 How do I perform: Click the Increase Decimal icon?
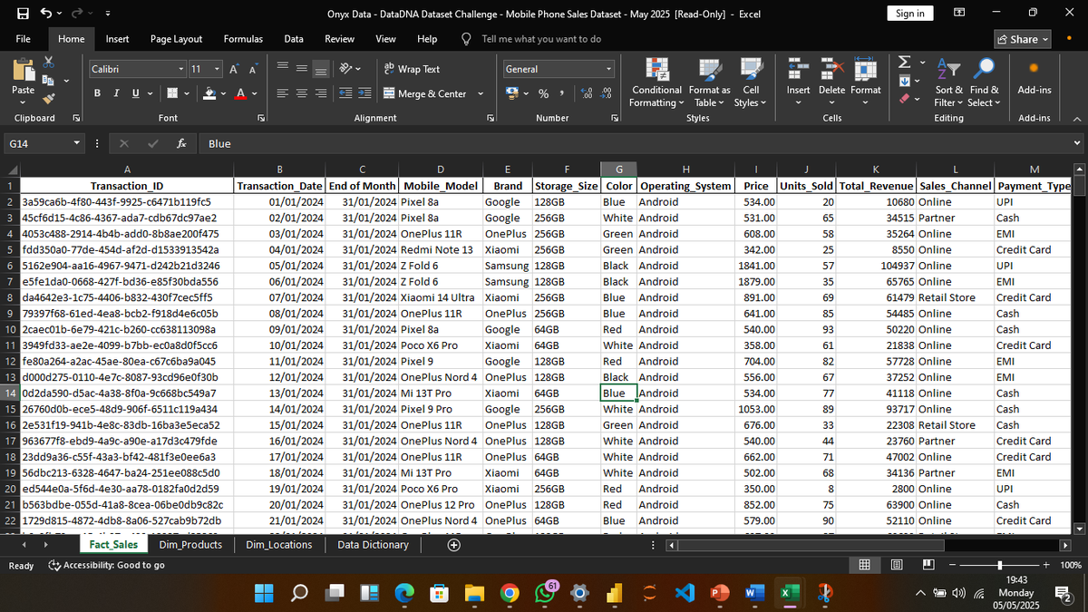pyautogui.click(x=585, y=93)
